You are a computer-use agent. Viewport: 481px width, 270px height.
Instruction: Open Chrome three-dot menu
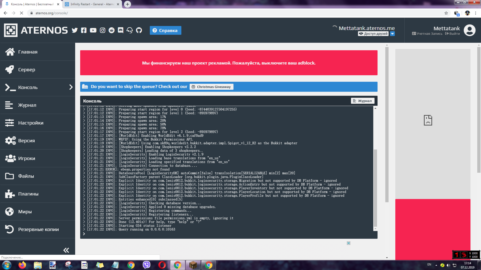pos(476,13)
